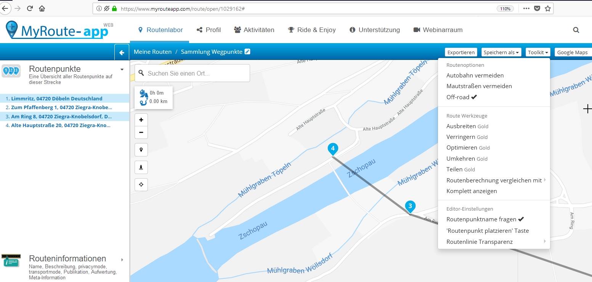Click the map zoom in plus button
The height and width of the screenshot is (282, 592).
coord(141,120)
